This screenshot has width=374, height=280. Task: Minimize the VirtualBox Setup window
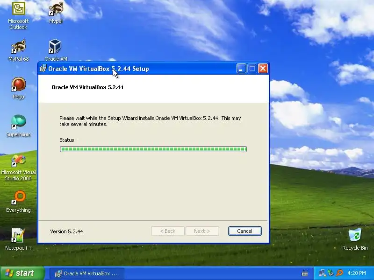tap(241, 69)
